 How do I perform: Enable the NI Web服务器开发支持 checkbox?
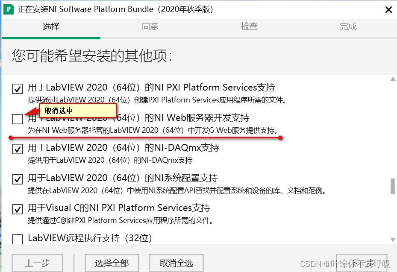coord(17,119)
